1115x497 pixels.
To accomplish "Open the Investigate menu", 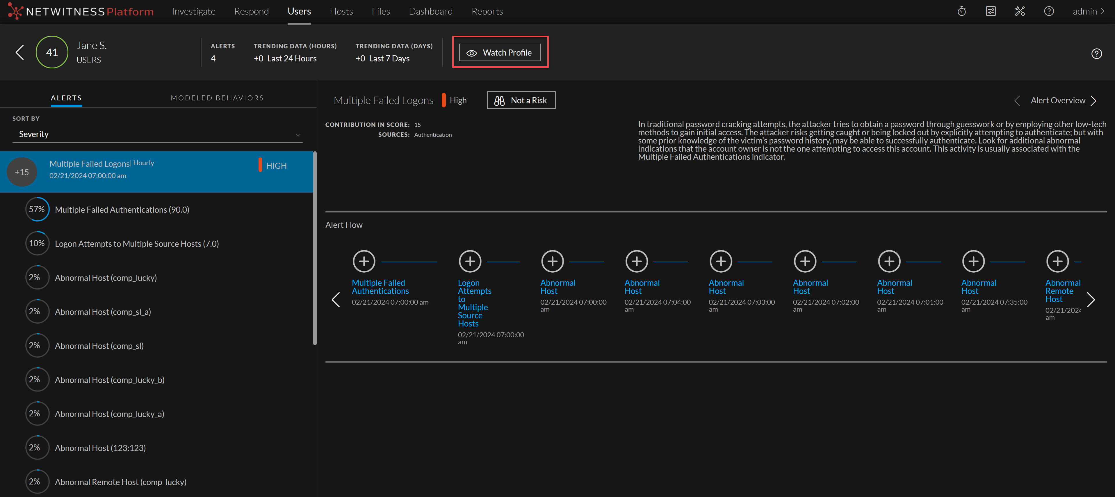I will [x=193, y=11].
